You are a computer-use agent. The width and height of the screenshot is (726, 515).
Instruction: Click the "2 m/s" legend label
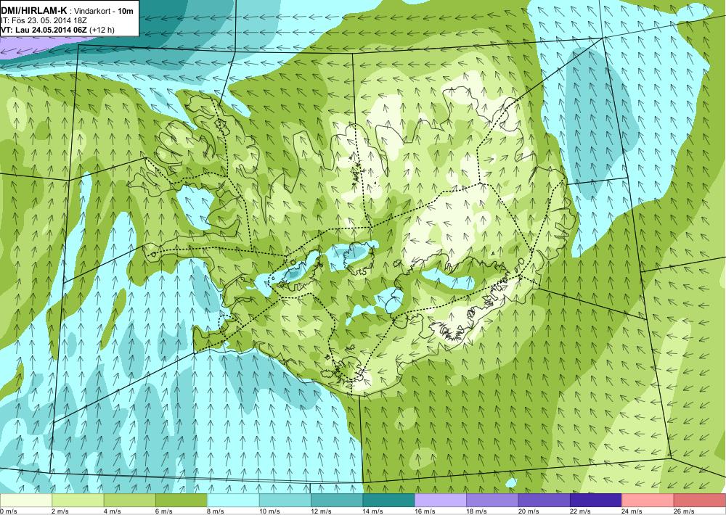[60, 511]
